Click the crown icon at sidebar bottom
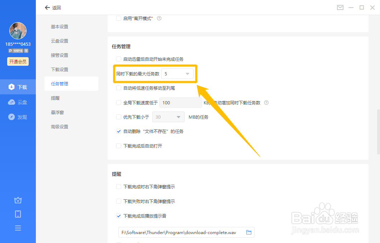 tap(18, 200)
